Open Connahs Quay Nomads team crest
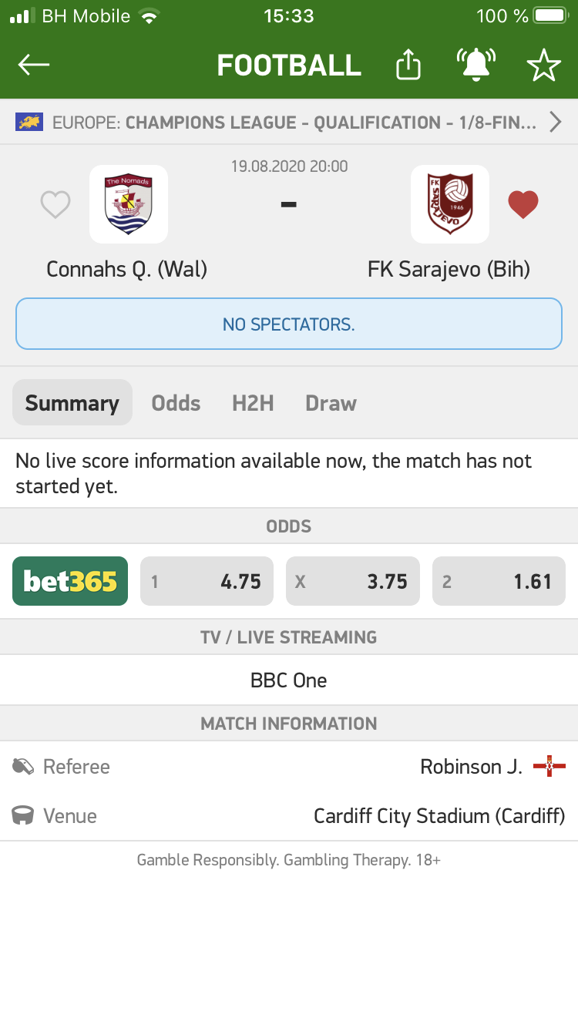This screenshot has height=1028, width=578. coord(129,204)
